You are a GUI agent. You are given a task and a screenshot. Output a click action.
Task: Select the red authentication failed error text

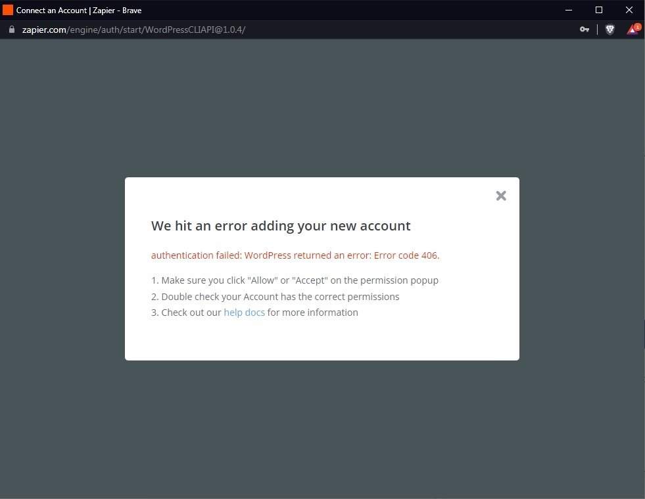[295, 255]
